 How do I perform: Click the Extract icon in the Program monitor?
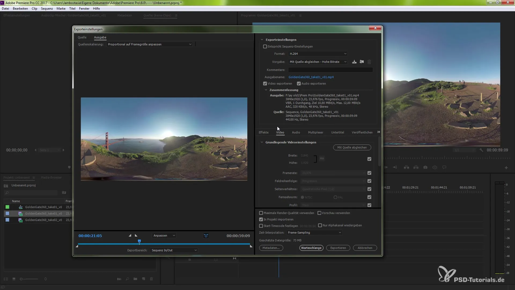click(416, 167)
